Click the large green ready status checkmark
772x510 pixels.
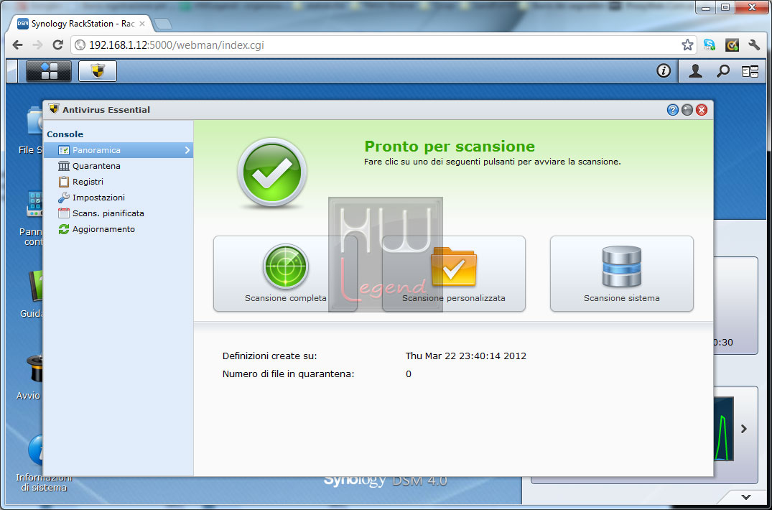(271, 172)
